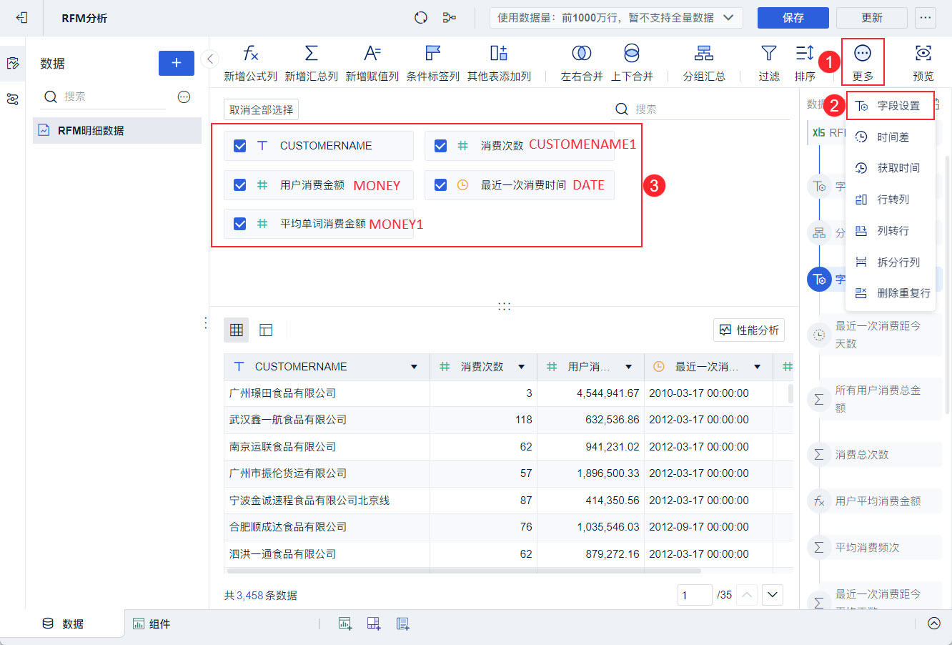This screenshot has height=645, width=952.
Task: Select 拆分行列 menu item
Action: point(891,262)
